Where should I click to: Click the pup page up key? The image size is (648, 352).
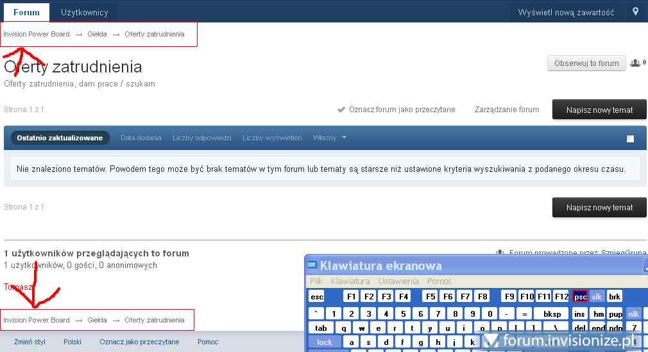coord(615,314)
